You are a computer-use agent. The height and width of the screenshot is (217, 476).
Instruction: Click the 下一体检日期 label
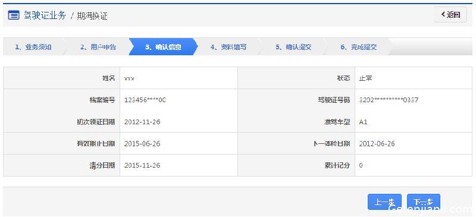(x=331, y=143)
